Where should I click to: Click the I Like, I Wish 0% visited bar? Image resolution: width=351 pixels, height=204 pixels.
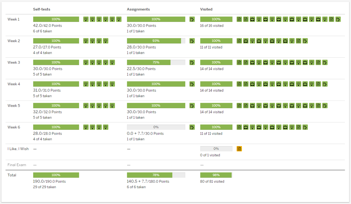(x=216, y=149)
